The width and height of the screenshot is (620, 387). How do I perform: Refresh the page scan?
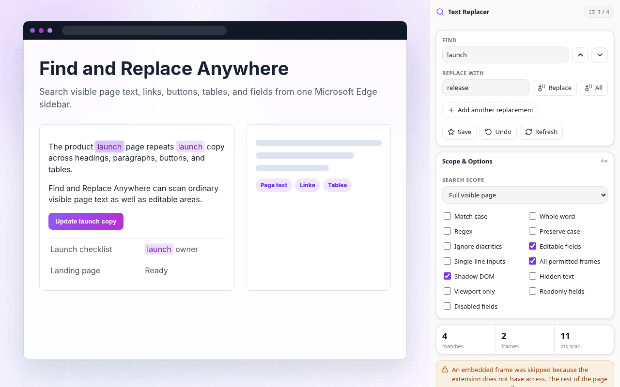coord(541,132)
